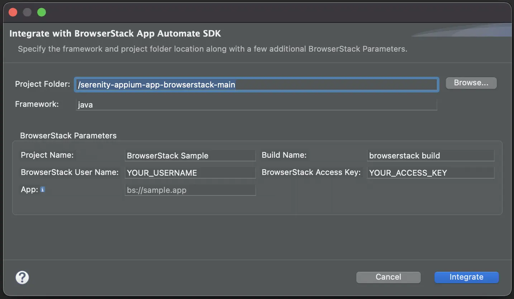Click the info icon beside App label
Image resolution: width=514 pixels, height=299 pixels.
[43, 190]
